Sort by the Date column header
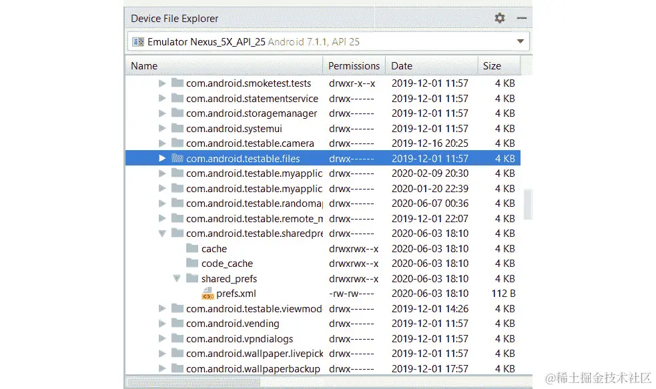This screenshot has height=389, width=656. tap(432, 65)
